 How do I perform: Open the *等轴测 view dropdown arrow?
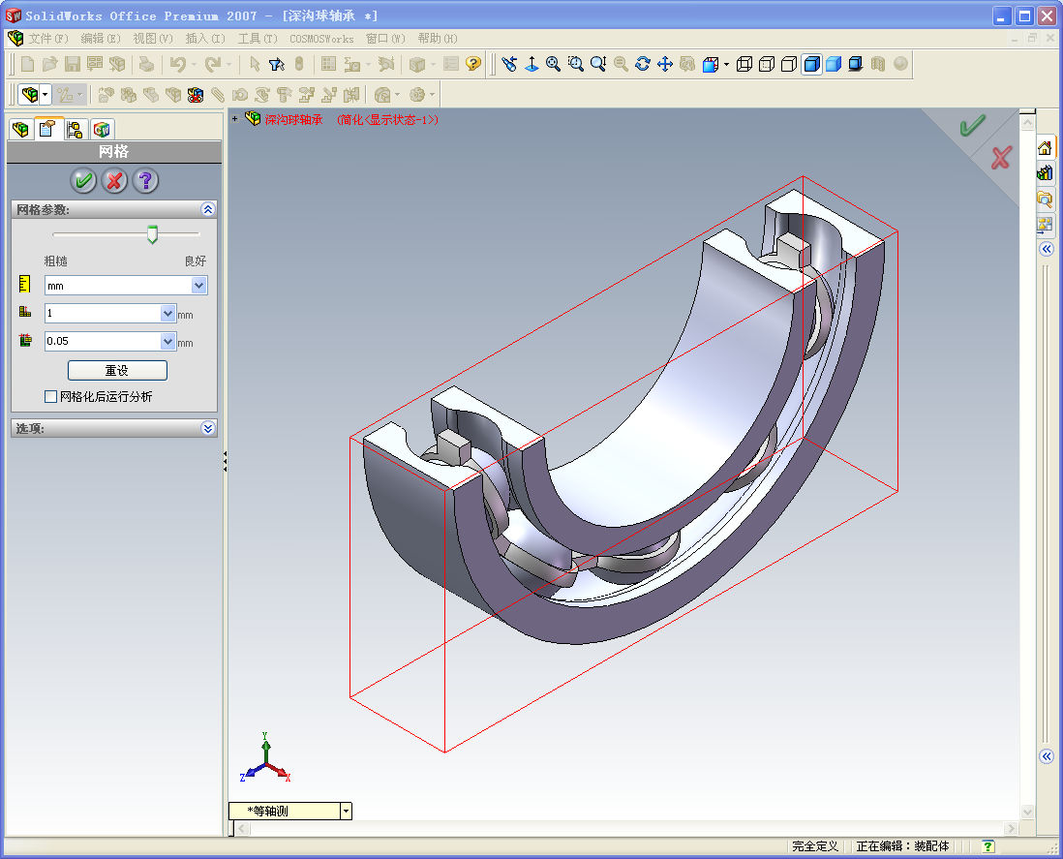click(x=347, y=811)
